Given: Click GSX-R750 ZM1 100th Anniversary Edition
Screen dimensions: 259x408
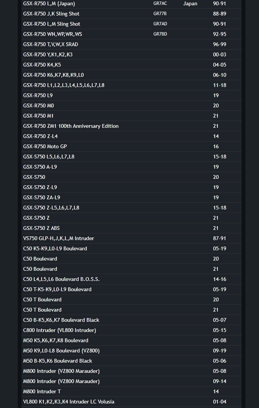Looking at the screenshot, I should pyautogui.click(x=71, y=126).
